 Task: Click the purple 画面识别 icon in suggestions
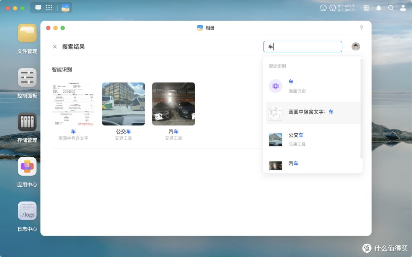[x=275, y=86]
